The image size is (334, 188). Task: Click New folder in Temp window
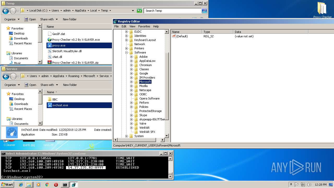coord(70,19)
